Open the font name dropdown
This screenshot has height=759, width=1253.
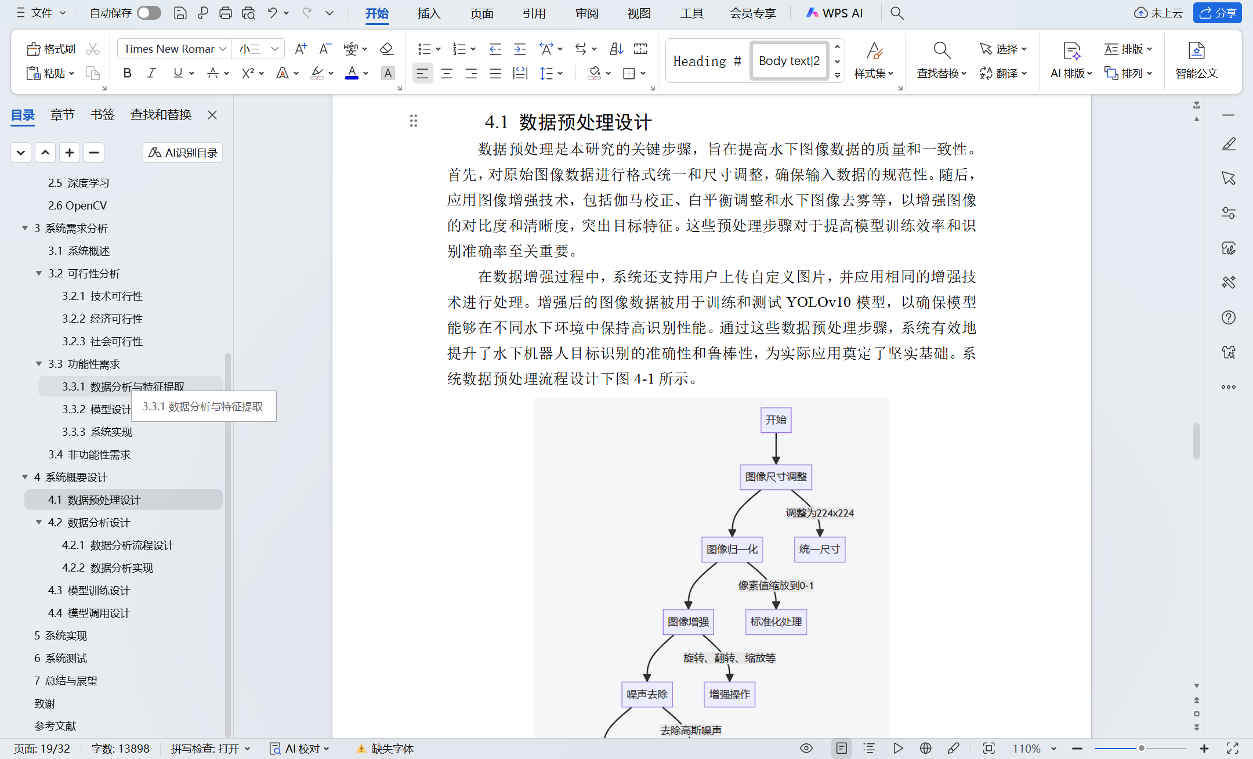[x=223, y=49]
